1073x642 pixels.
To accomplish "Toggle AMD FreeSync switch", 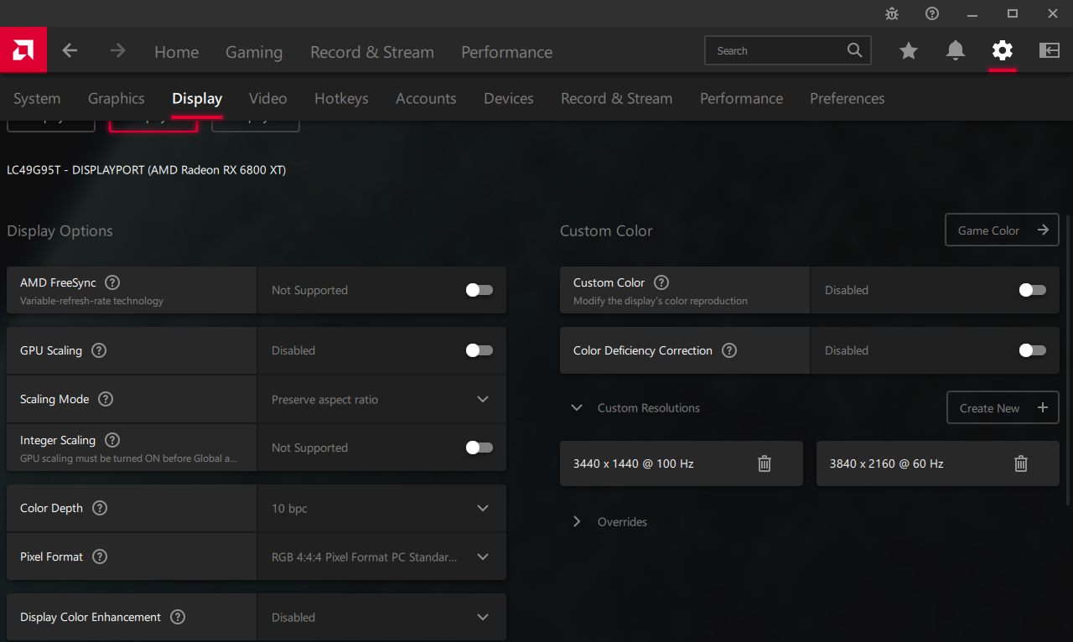I will click(479, 290).
